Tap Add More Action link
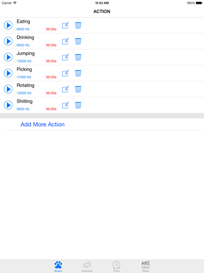Image resolution: width=204 pixels, height=273 pixels. pos(42,125)
